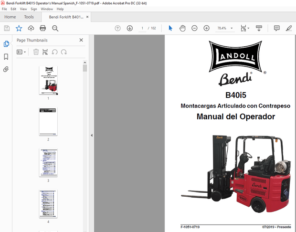Viewport: 296px width, 232px height.
Task: Open the fit page options tool
Action: (243, 28)
